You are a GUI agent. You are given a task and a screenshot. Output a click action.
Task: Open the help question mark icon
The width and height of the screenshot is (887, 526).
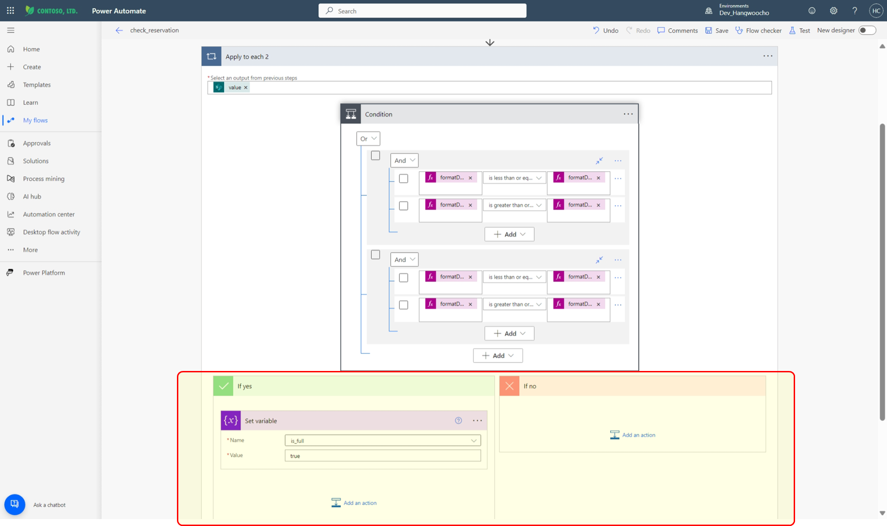point(855,11)
